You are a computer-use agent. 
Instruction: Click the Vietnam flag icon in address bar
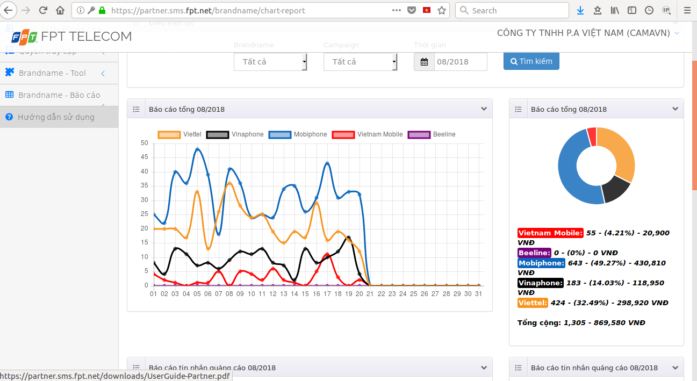click(427, 10)
